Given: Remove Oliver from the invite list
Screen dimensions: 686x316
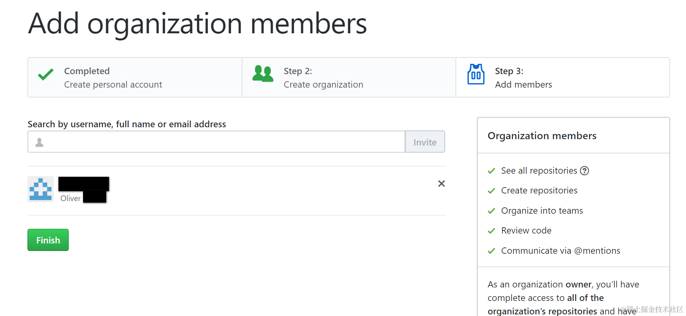Looking at the screenshot, I should pos(441,184).
